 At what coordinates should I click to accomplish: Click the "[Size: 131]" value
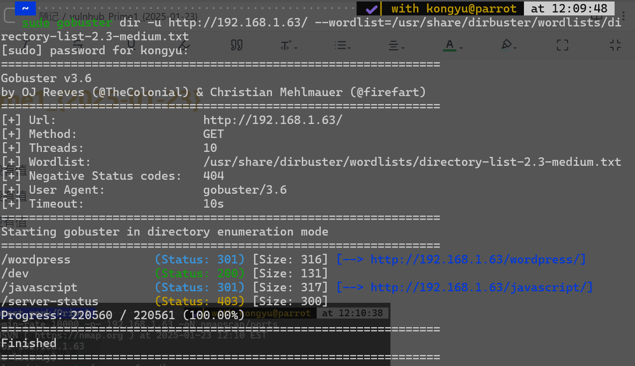(x=291, y=273)
